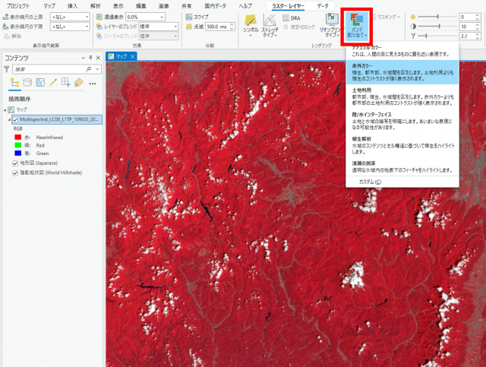This screenshot has height=367, width=486.
Task: Choose 土地利用 band combination
Action: click(402, 96)
